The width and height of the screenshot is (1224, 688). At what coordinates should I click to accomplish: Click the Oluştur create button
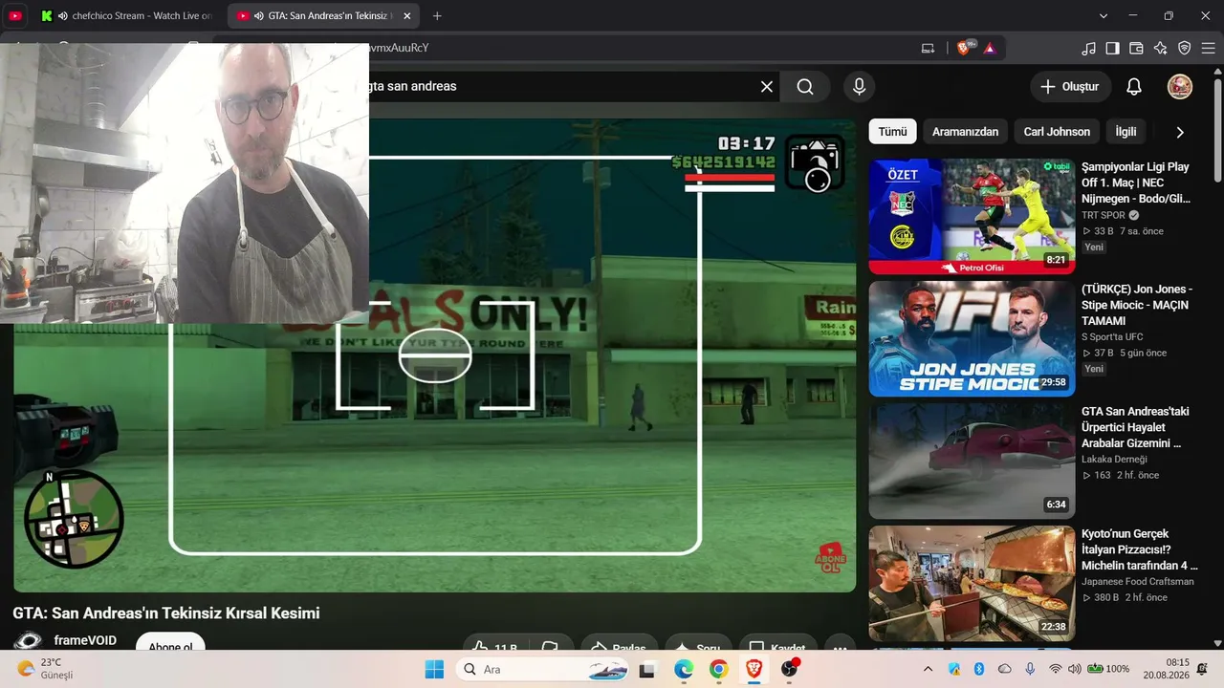pyautogui.click(x=1071, y=87)
